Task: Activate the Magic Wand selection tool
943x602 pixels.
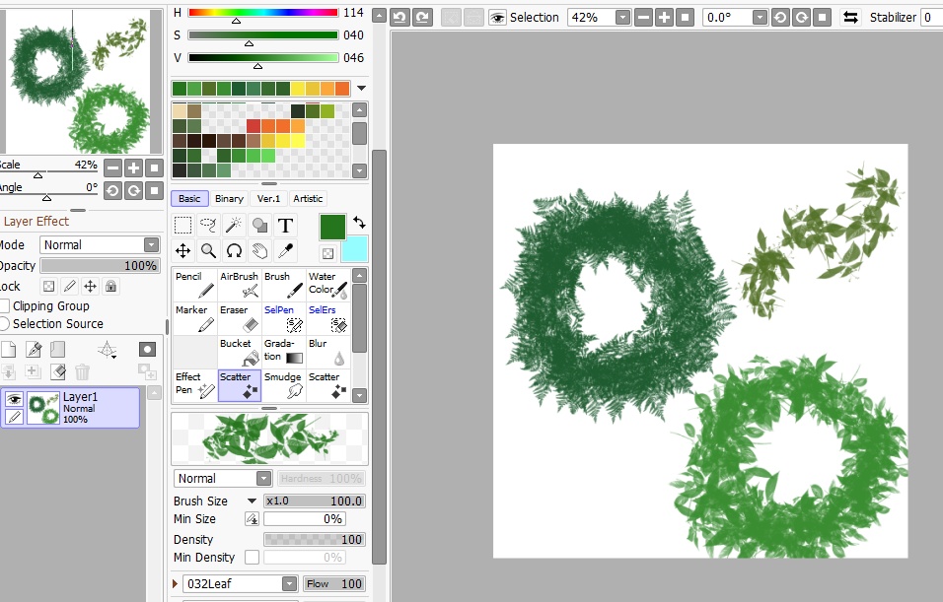Action: pos(232,225)
